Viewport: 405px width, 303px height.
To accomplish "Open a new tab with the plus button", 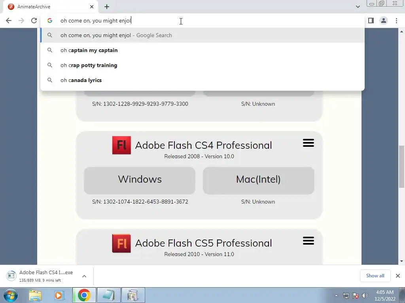I will 107,7.
